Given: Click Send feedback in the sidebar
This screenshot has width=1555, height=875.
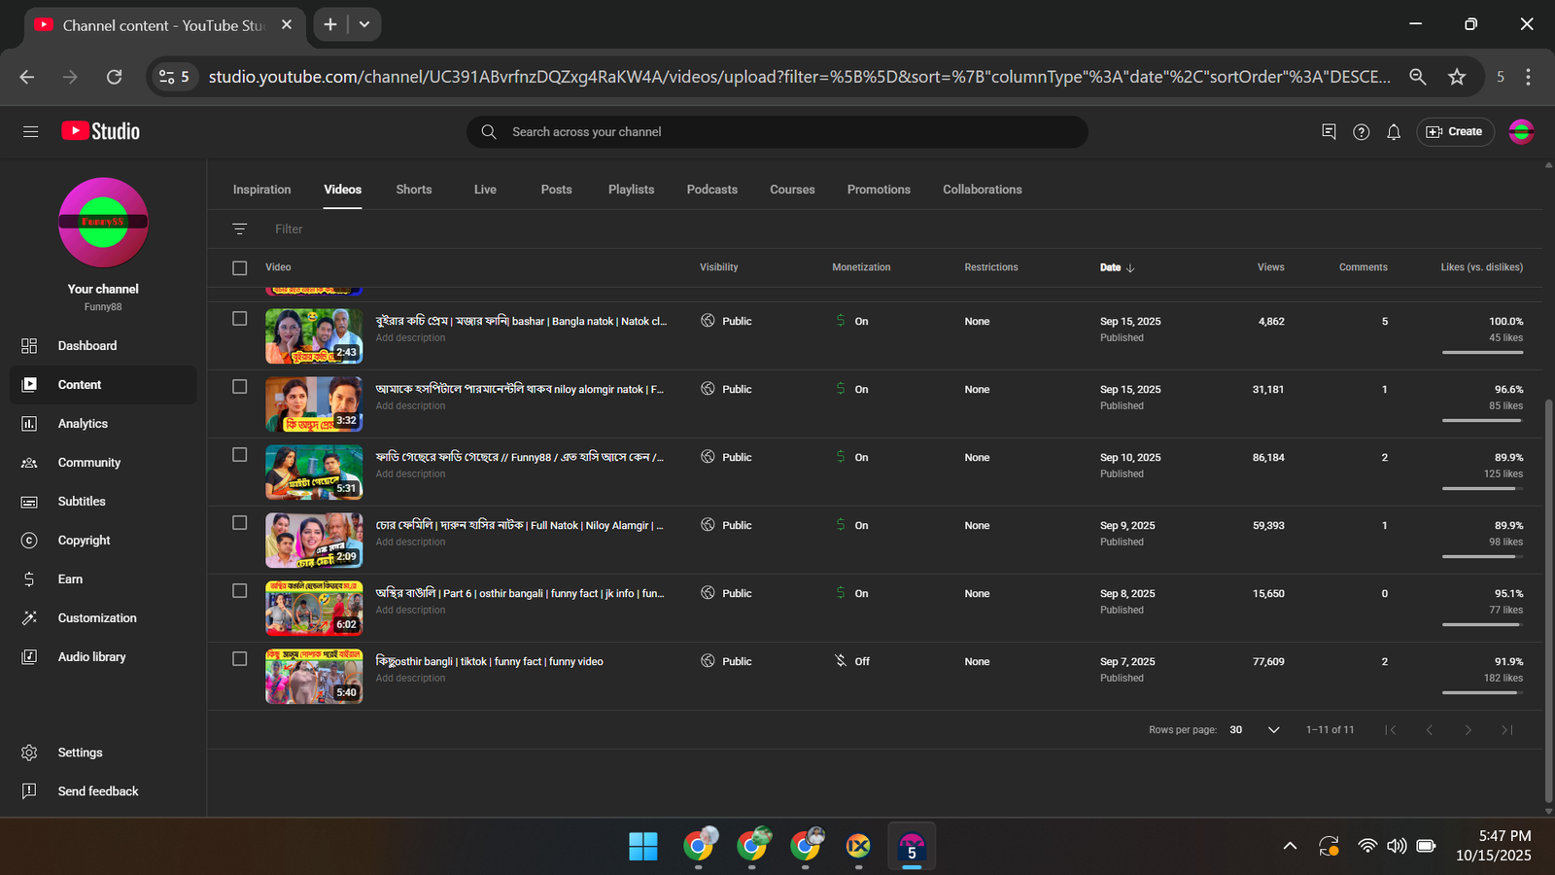Looking at the screenshot, I should pos(97,791).
